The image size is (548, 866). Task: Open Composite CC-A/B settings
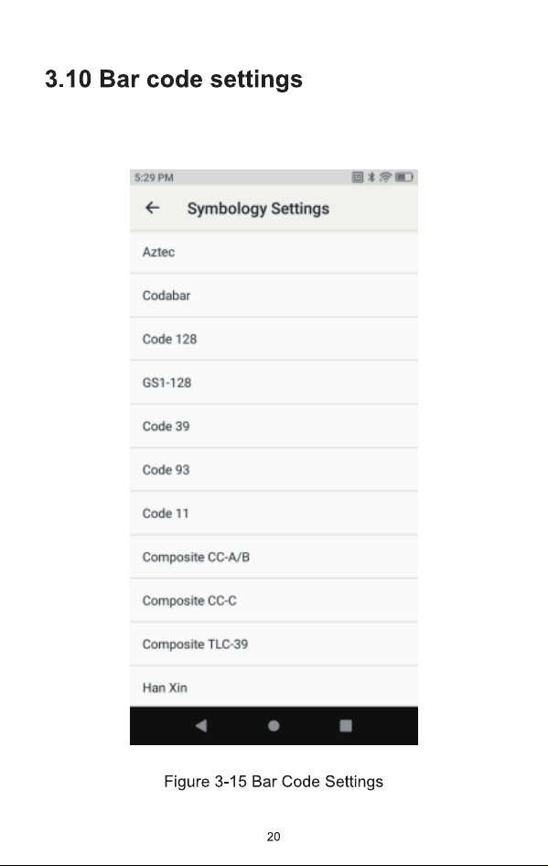[274, 557]
